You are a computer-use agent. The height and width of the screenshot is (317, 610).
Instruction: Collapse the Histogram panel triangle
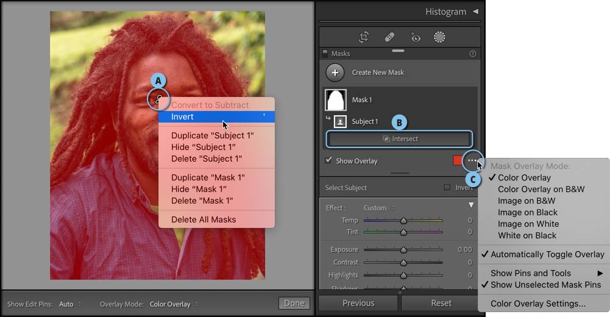click(475, 12)
